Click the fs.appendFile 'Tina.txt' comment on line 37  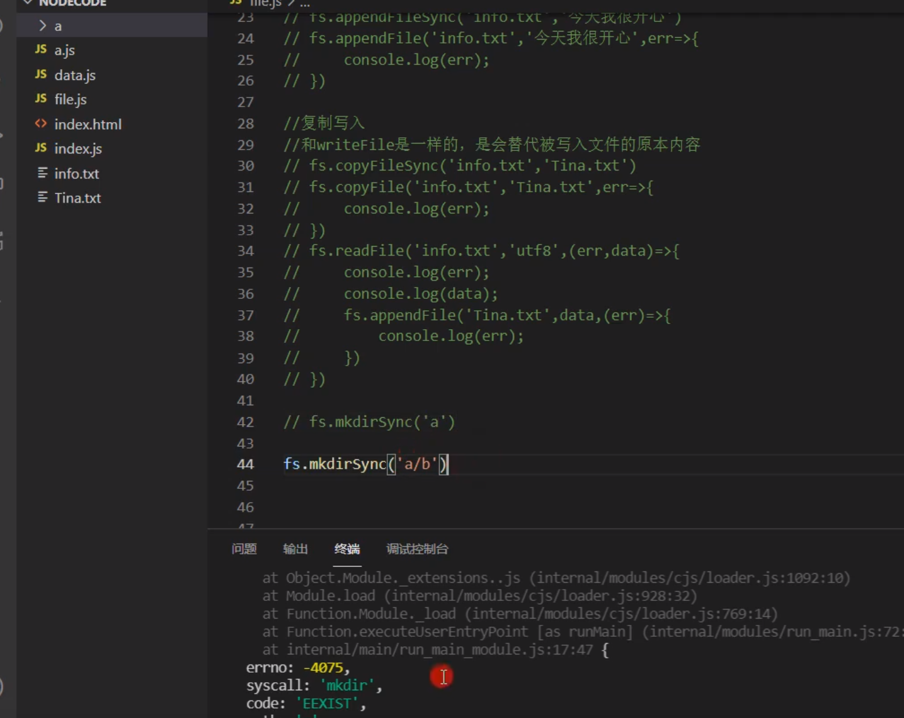477,315
